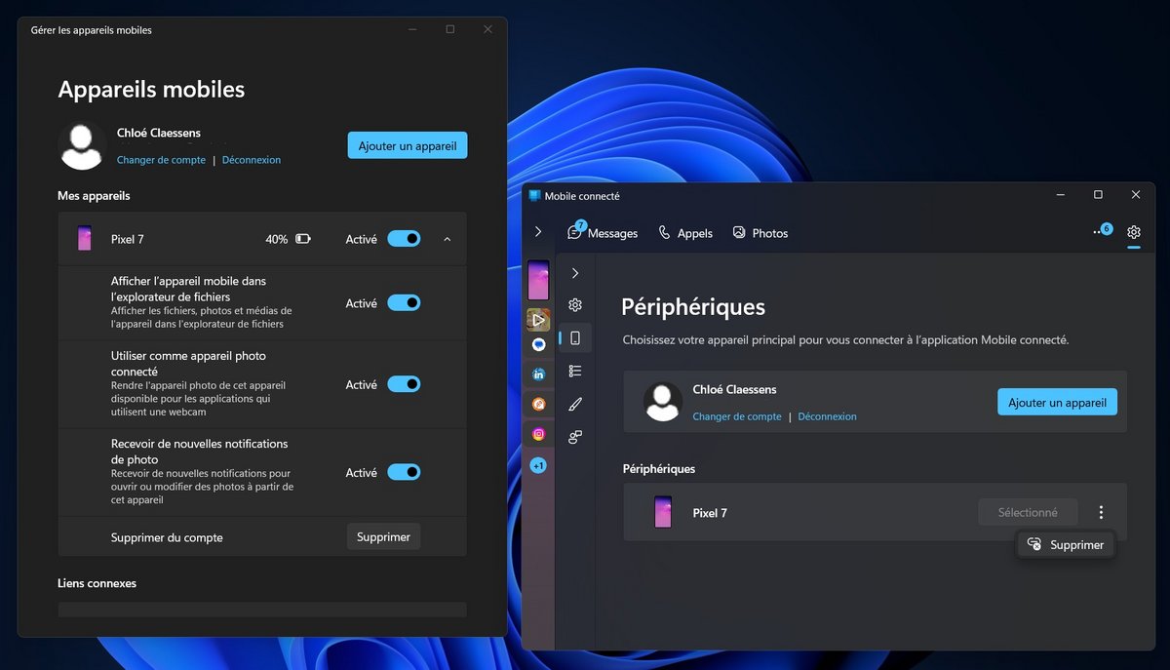Expand the settings navigation sidebar chevron
This screenshot has width=1170, height=670.
(x=575, y=273)
